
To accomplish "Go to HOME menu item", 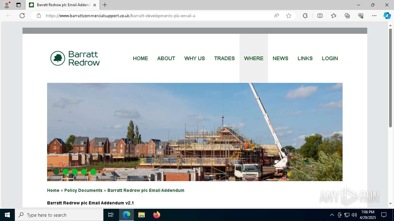I will point(140,58).
